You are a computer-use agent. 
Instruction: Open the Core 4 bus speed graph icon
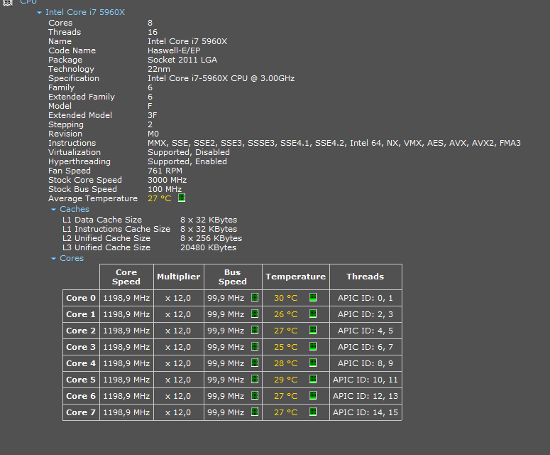[x=255, y=363]
